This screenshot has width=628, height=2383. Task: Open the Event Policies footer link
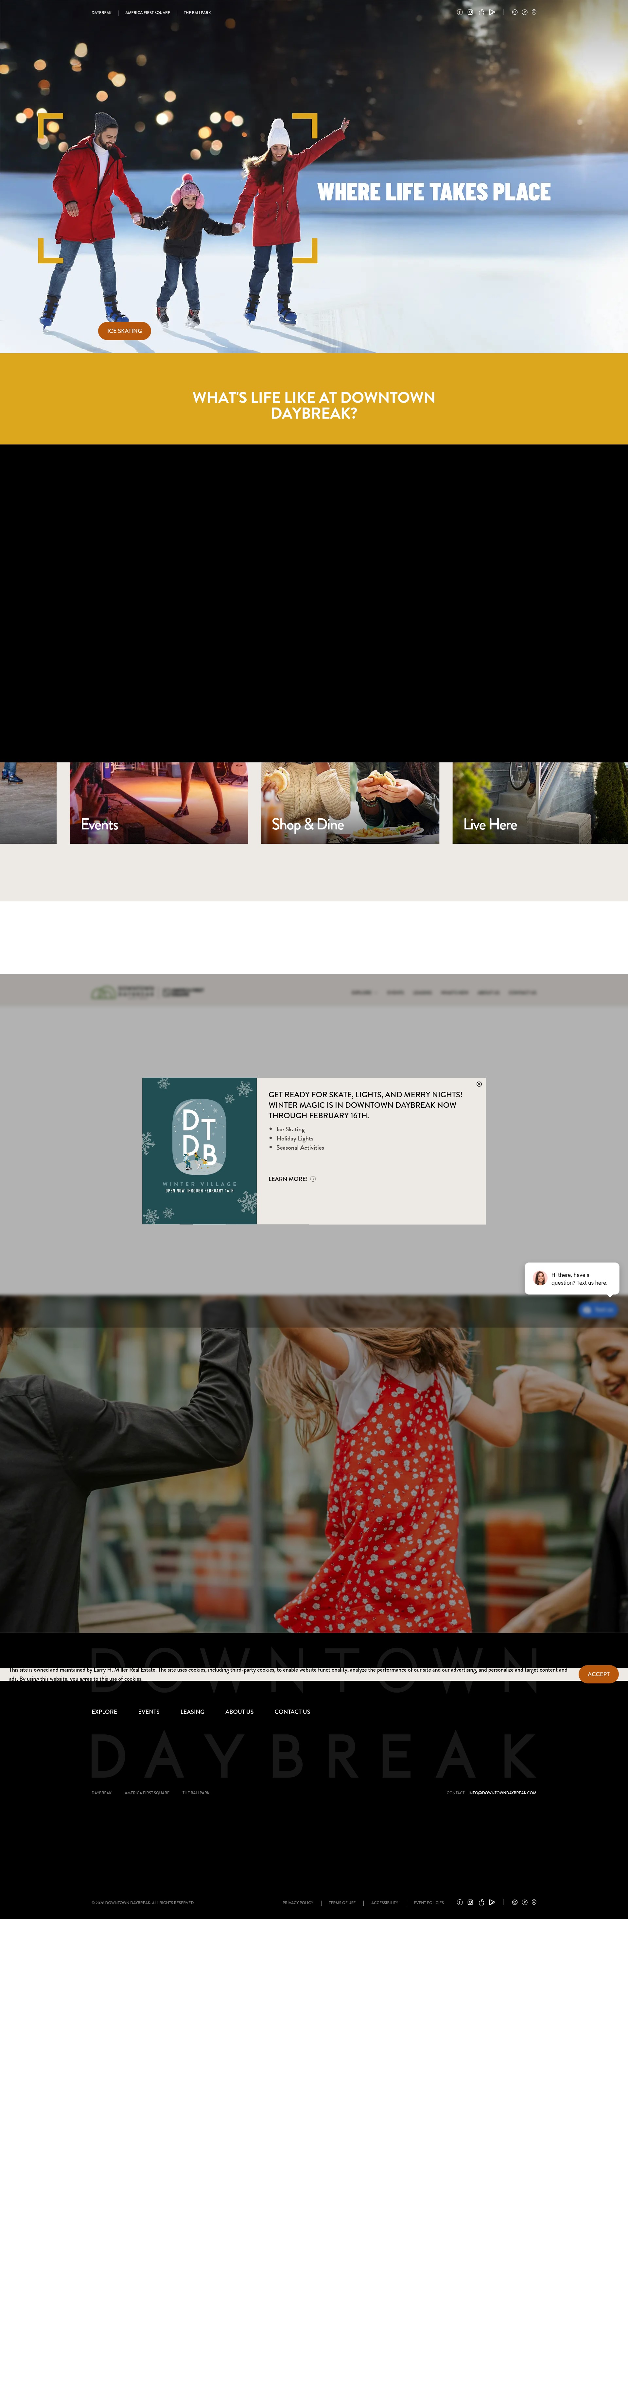(429, 1903)
